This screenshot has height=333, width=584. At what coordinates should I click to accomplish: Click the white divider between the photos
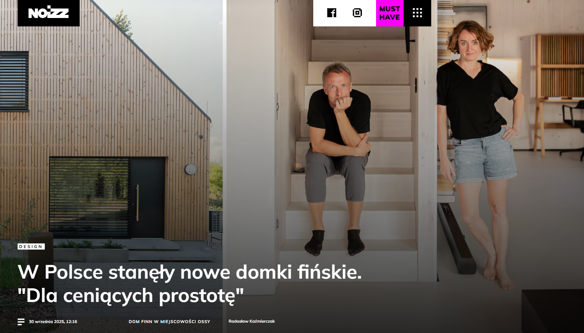(224, 166)
